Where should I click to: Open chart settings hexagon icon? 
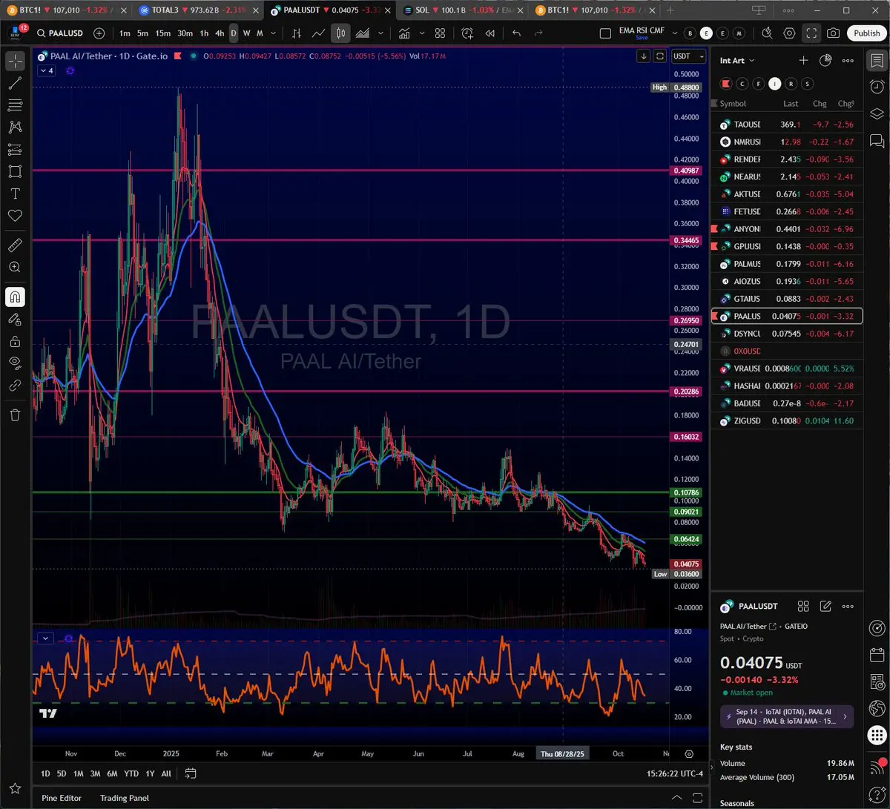click(789, 33)
